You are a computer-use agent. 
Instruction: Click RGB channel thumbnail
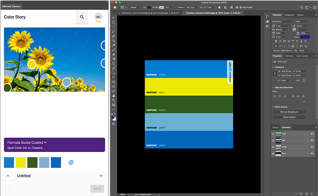(x=278, y=134)
